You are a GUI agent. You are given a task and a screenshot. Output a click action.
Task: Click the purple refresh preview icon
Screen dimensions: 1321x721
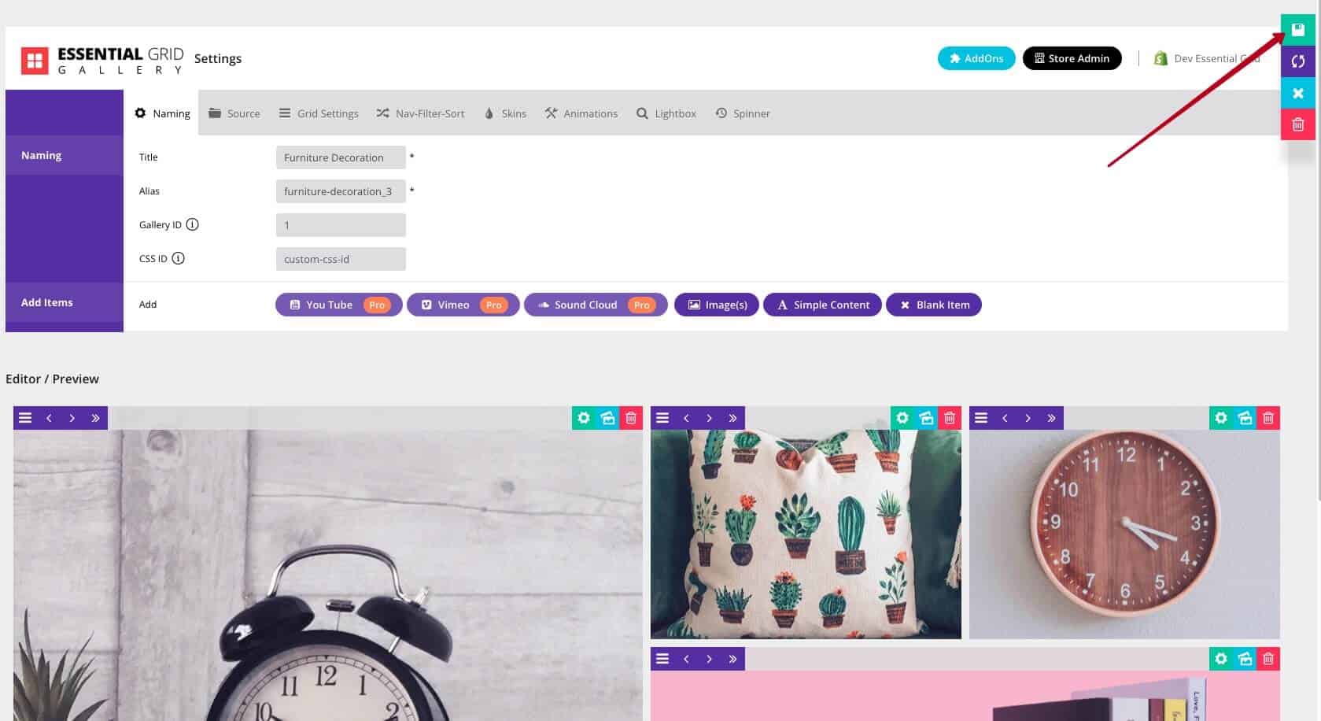point(1297,61)
